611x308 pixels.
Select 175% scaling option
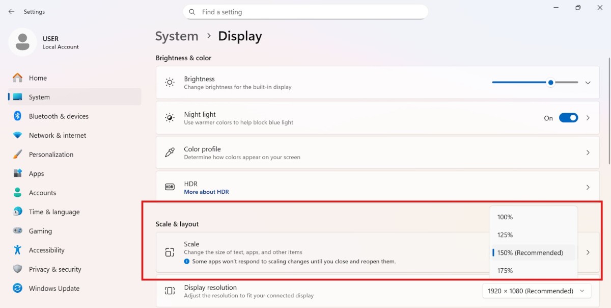pyautogui.click(x=505, y=270)
